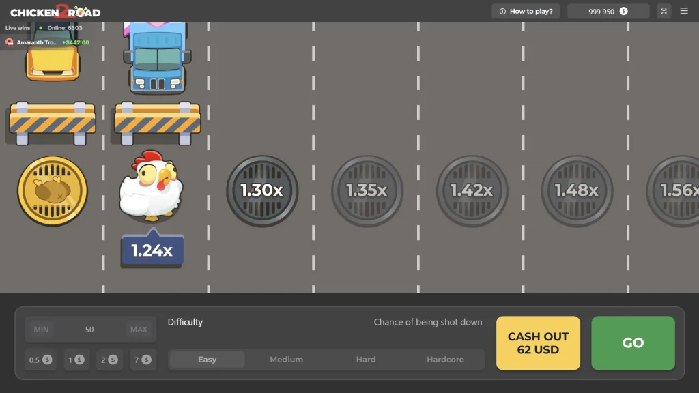
Task: Select Medium difficulty
Action: pyautogui.click(x=287, y=360)
